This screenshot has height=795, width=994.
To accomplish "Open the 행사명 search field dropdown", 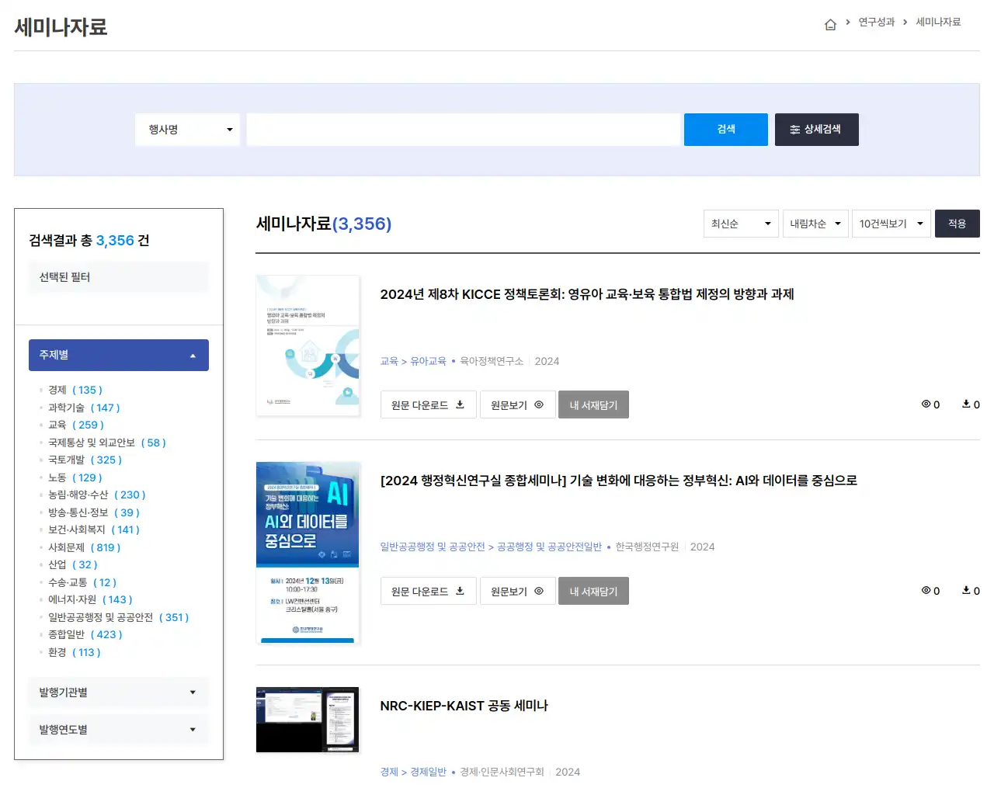I will pyautogui.click(x=186, y=130).
